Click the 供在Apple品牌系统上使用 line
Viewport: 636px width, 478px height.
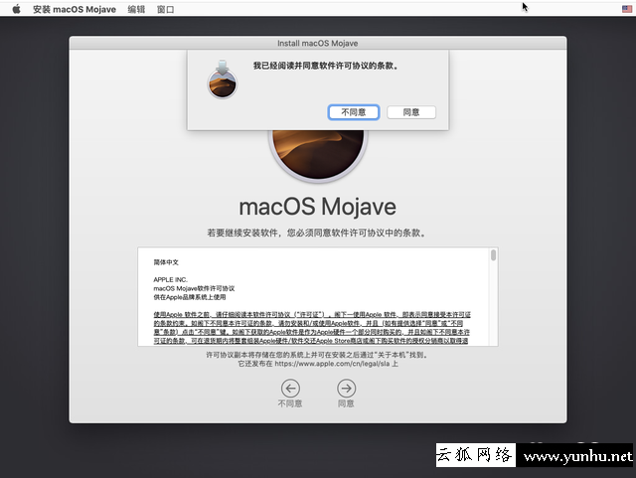(190, 297)
